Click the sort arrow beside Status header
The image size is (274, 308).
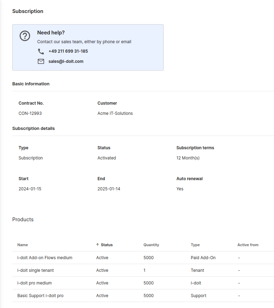click(x=97, y=245)
